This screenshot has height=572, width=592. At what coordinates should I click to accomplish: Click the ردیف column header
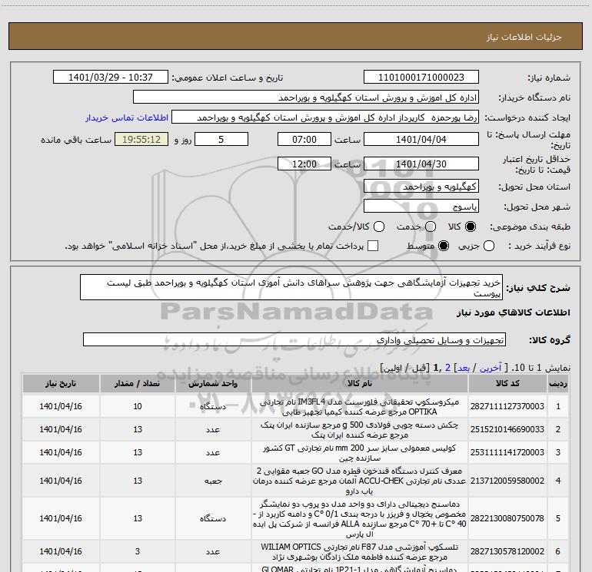558,383
